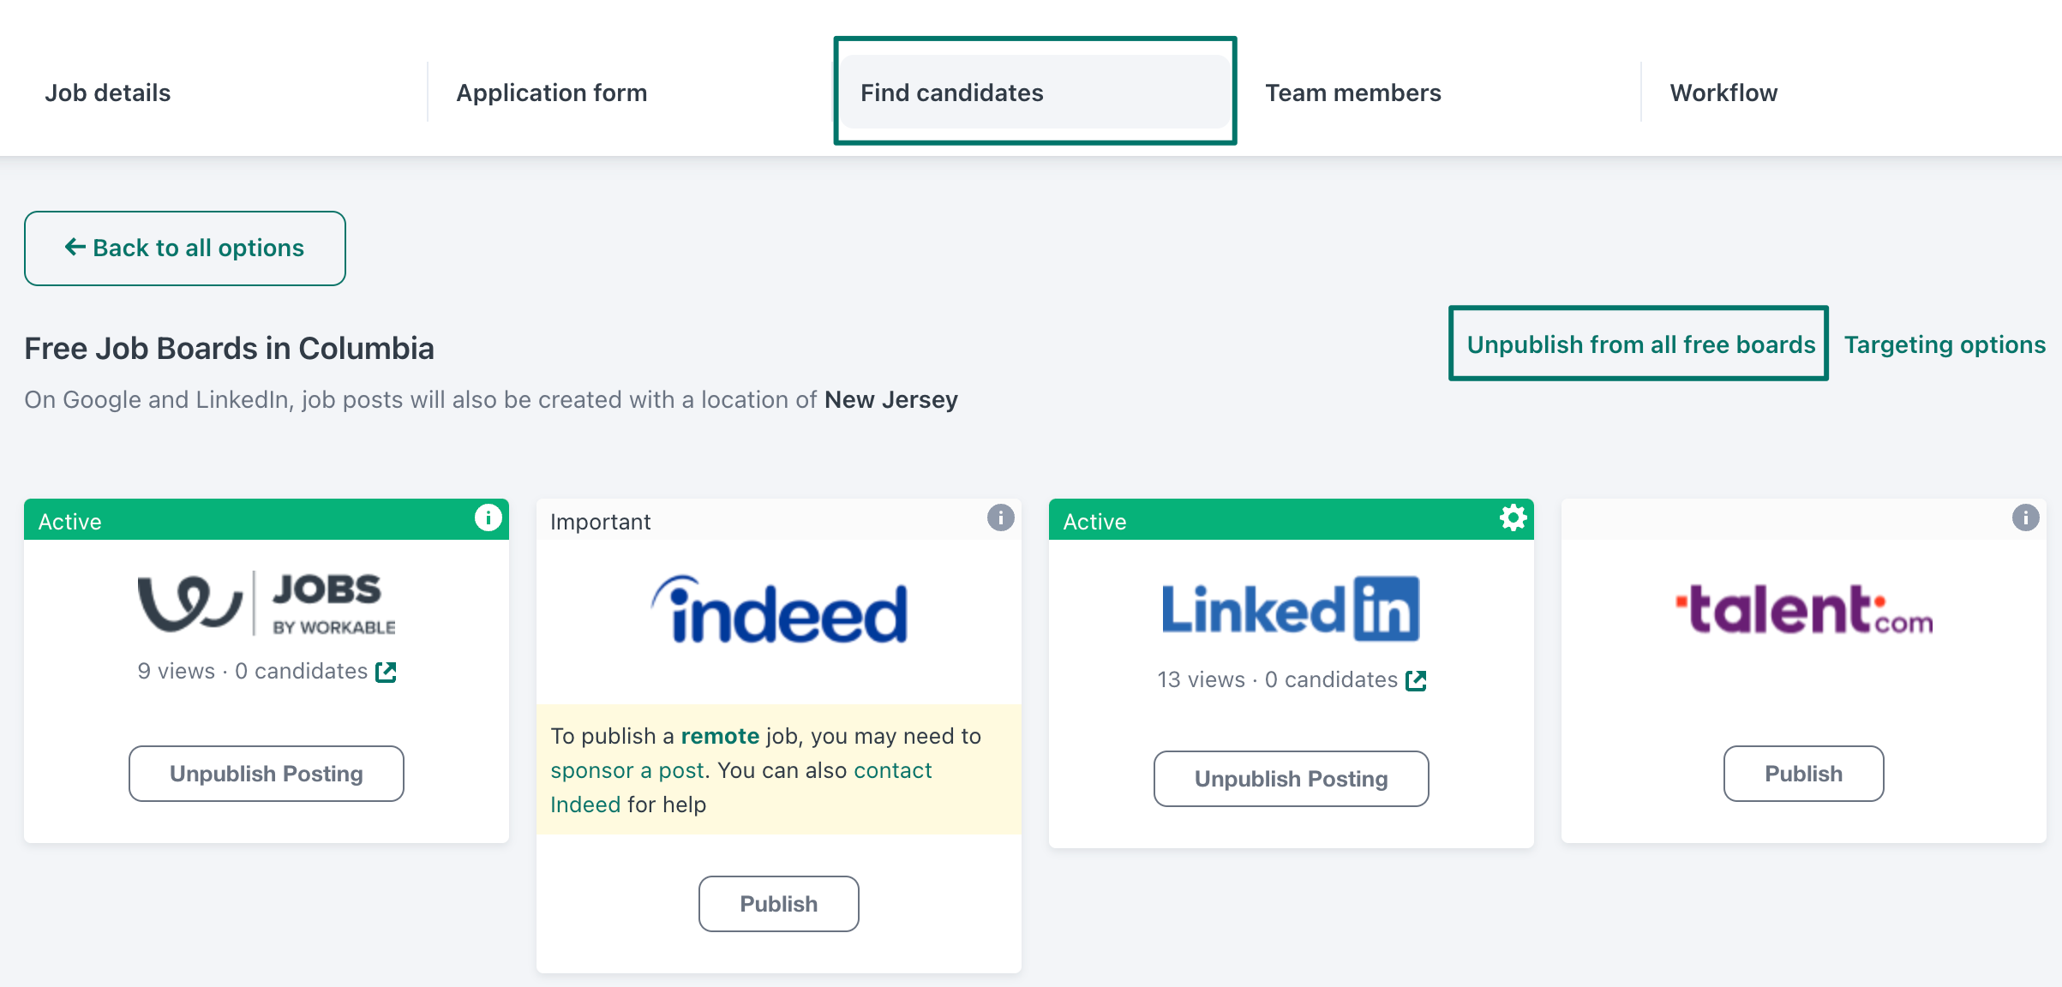The height and width of the screenshot is (987, 2062).
Task: Click the Jobs by Workable logo
Action: coord(267,603)
